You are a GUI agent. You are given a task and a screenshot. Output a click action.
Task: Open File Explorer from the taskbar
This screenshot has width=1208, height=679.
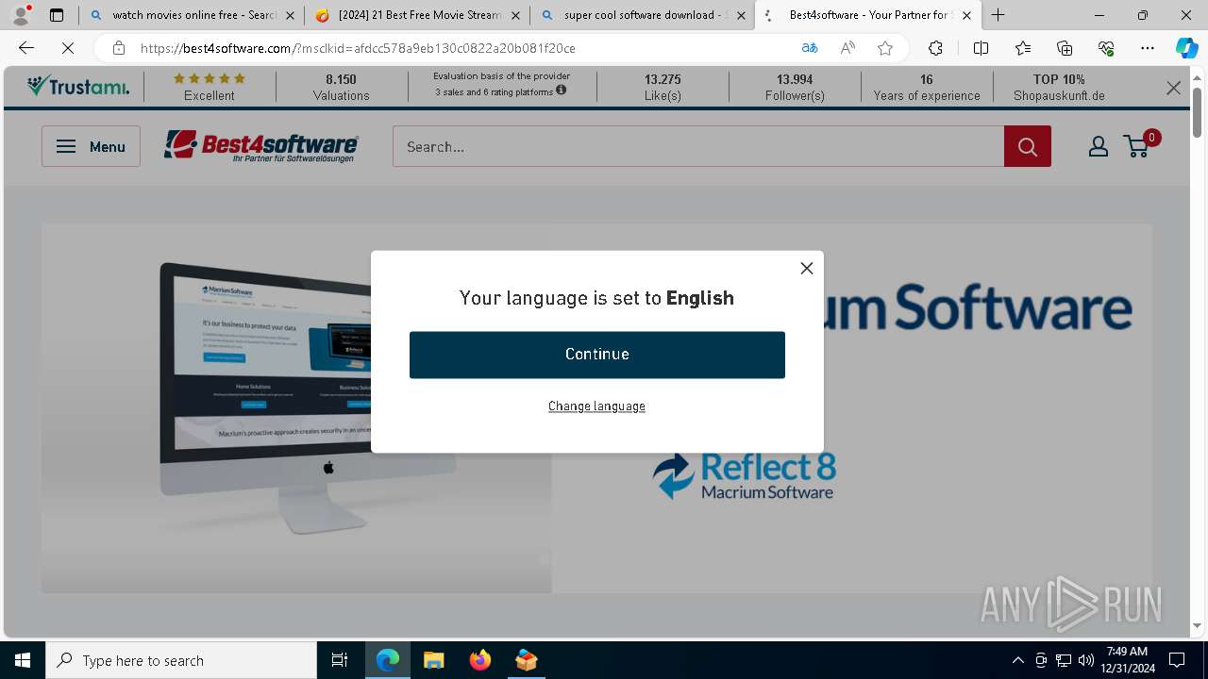(x=433, y=660)
